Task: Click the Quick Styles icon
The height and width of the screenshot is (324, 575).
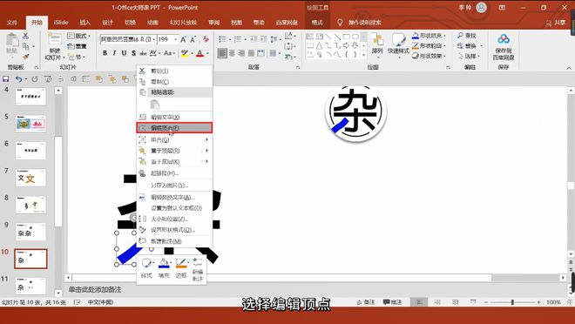Action: point(398,44)
